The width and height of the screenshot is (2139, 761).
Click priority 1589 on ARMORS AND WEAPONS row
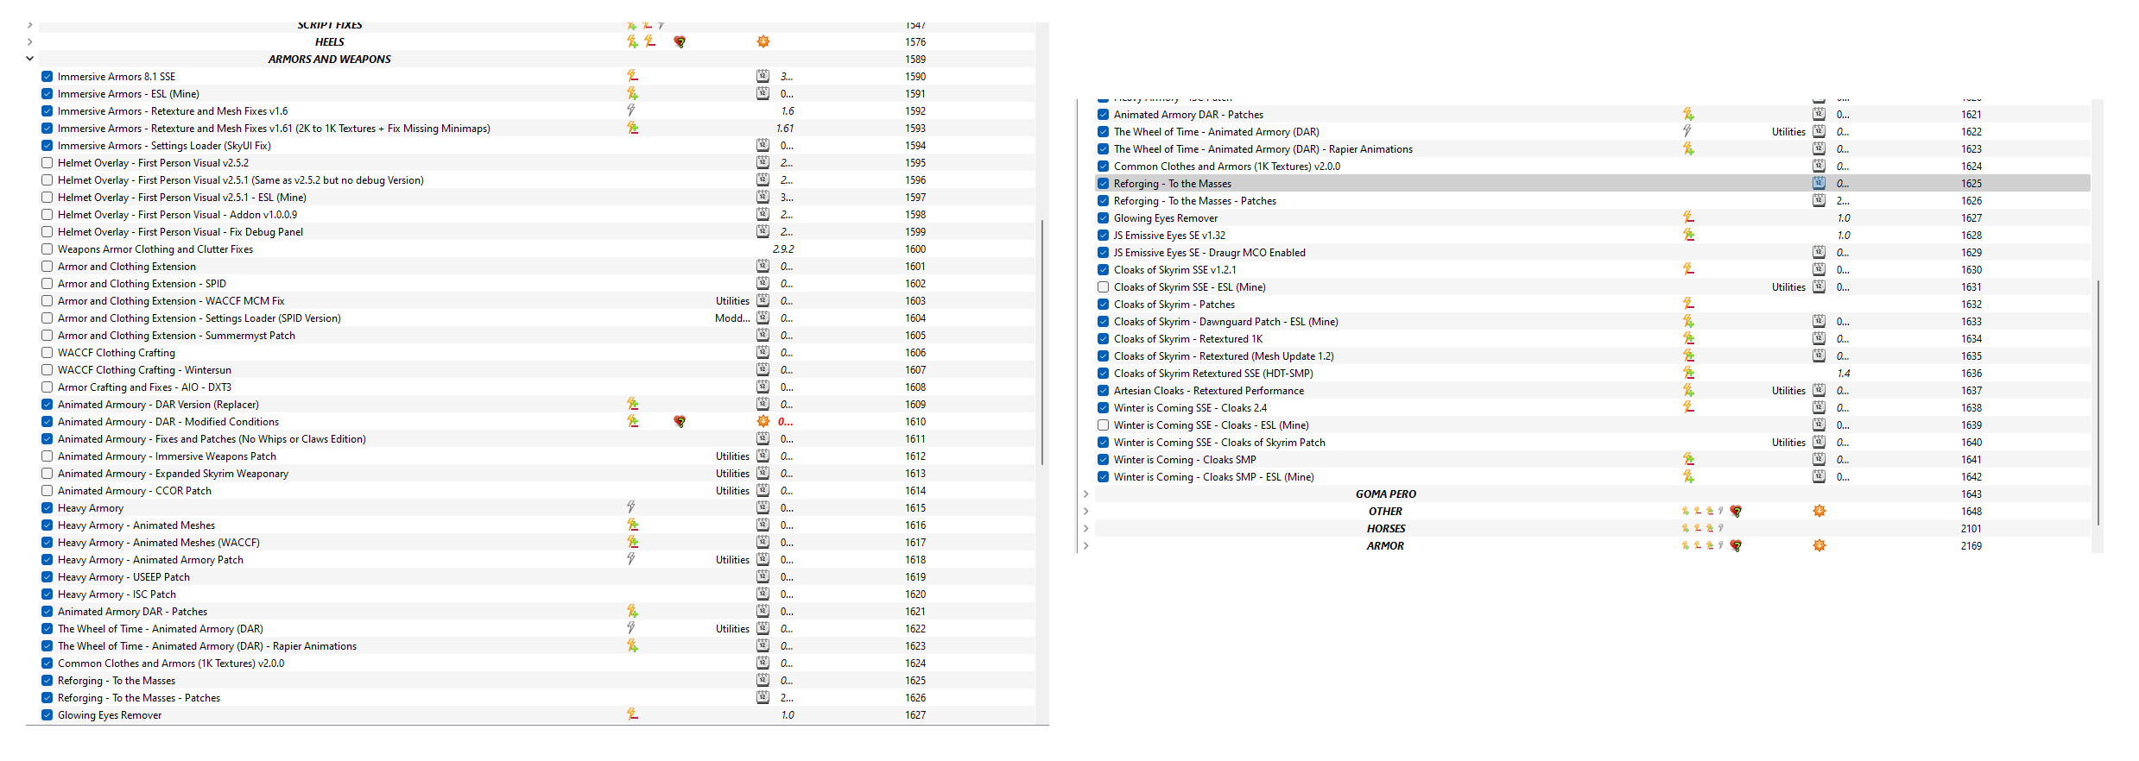(x=915, y=60)
